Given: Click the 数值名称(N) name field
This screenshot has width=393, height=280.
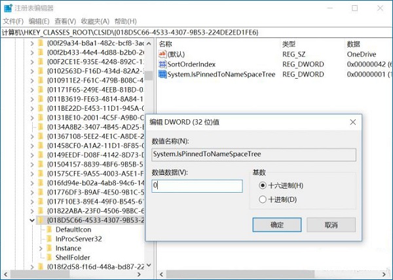Looking at the screenshot, I should pos(253,154).
